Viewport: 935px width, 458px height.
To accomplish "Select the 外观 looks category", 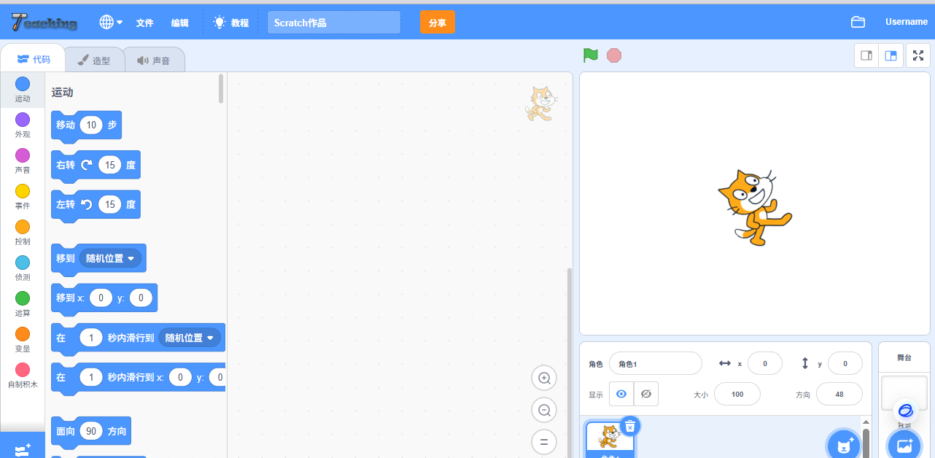I will (x=23, y=125).
